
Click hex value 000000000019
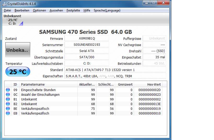(149, 109)
